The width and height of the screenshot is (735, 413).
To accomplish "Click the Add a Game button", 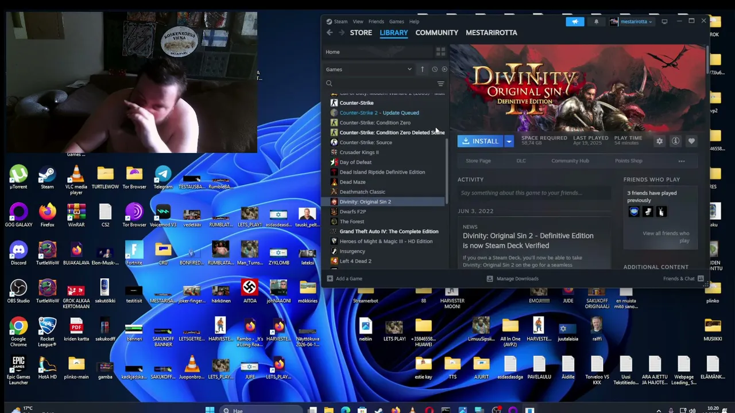I will (x=345, y=279).
